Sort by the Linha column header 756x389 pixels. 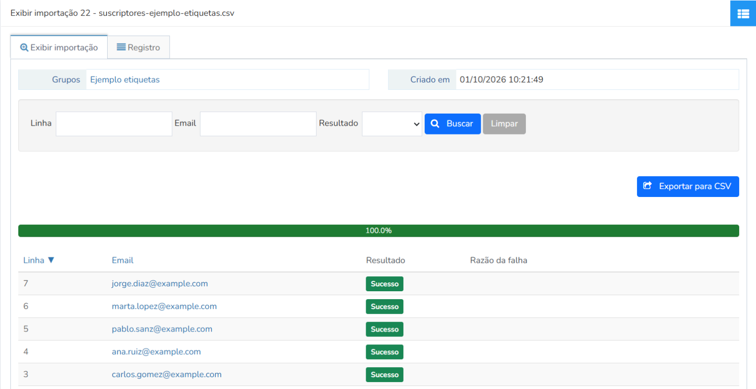pos(39,260)
